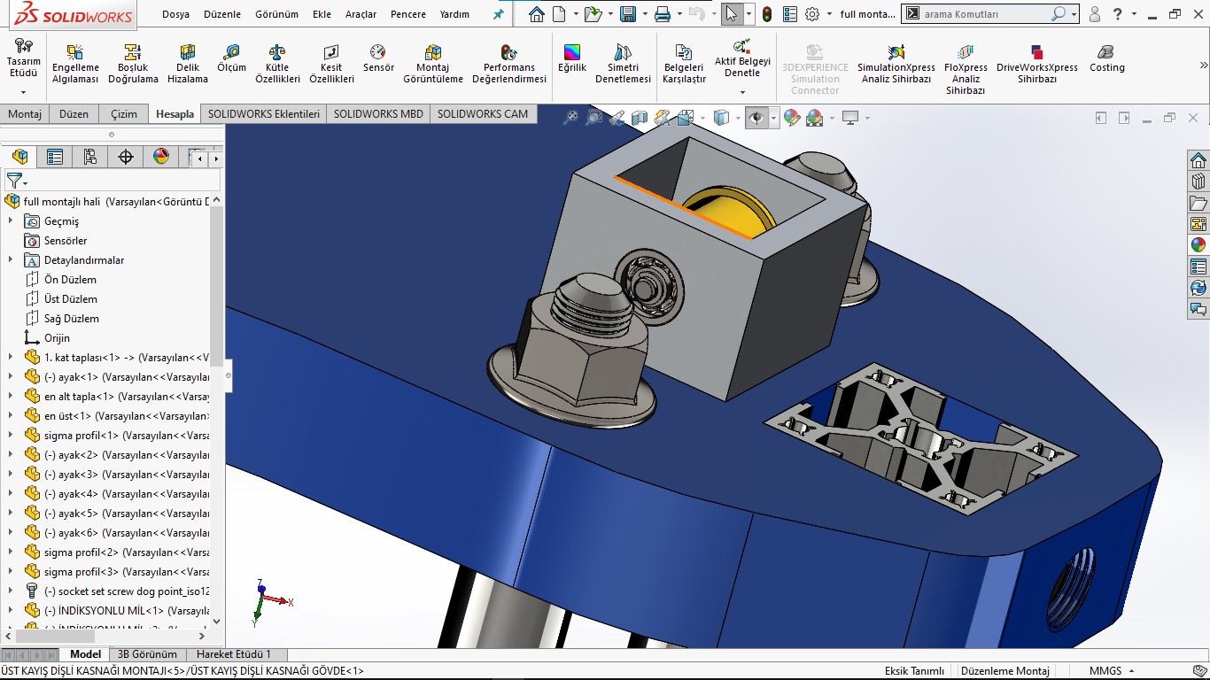Open SOLIDWORKS Resources home in task pane
1210x680 pixels.
[x=1198, y=161]
